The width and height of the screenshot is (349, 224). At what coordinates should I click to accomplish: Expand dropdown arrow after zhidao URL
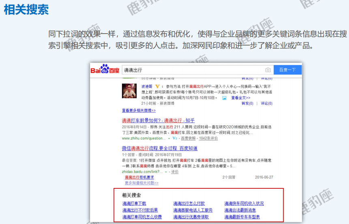pyautogui.click(x=166, y=172)
